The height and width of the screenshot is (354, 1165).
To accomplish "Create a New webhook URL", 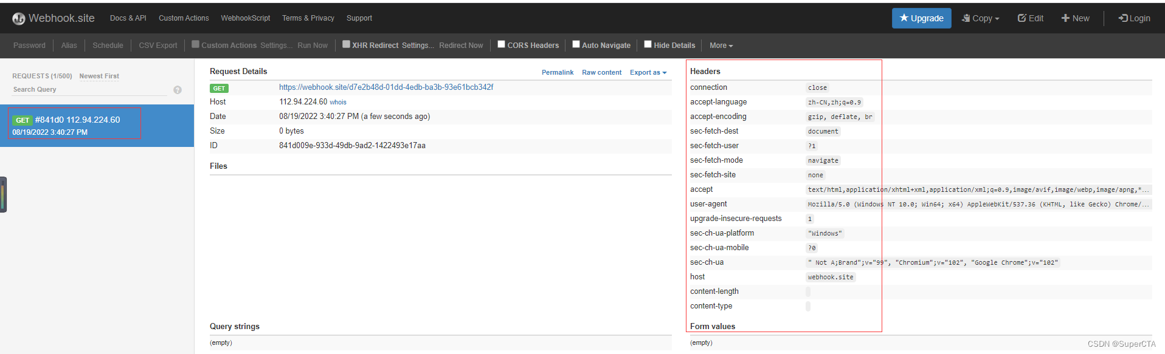I will coord(1076,18).
